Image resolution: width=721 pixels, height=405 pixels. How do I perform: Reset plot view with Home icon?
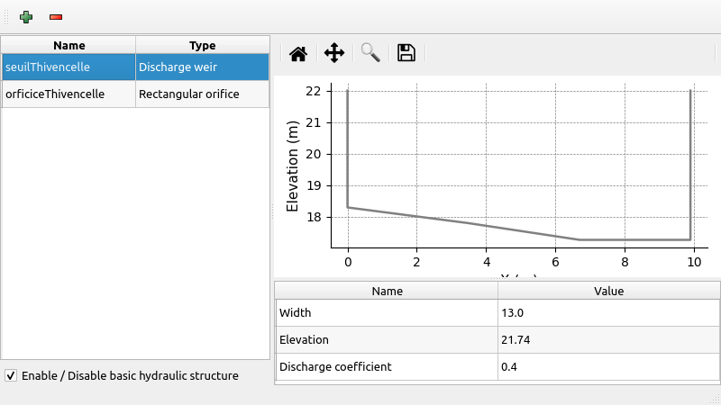click(298, 53)
